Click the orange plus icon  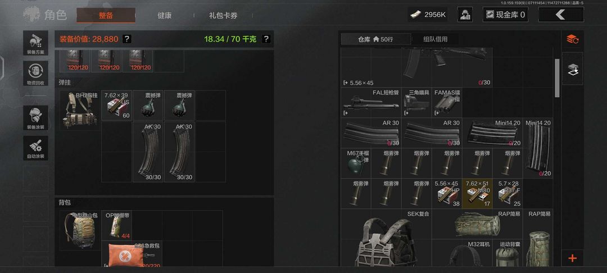pyautogui.click(x=572, y=258)
